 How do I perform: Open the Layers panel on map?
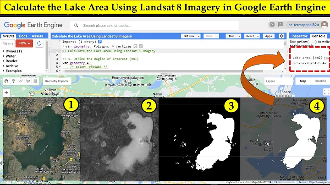click(x=278, y=81)
